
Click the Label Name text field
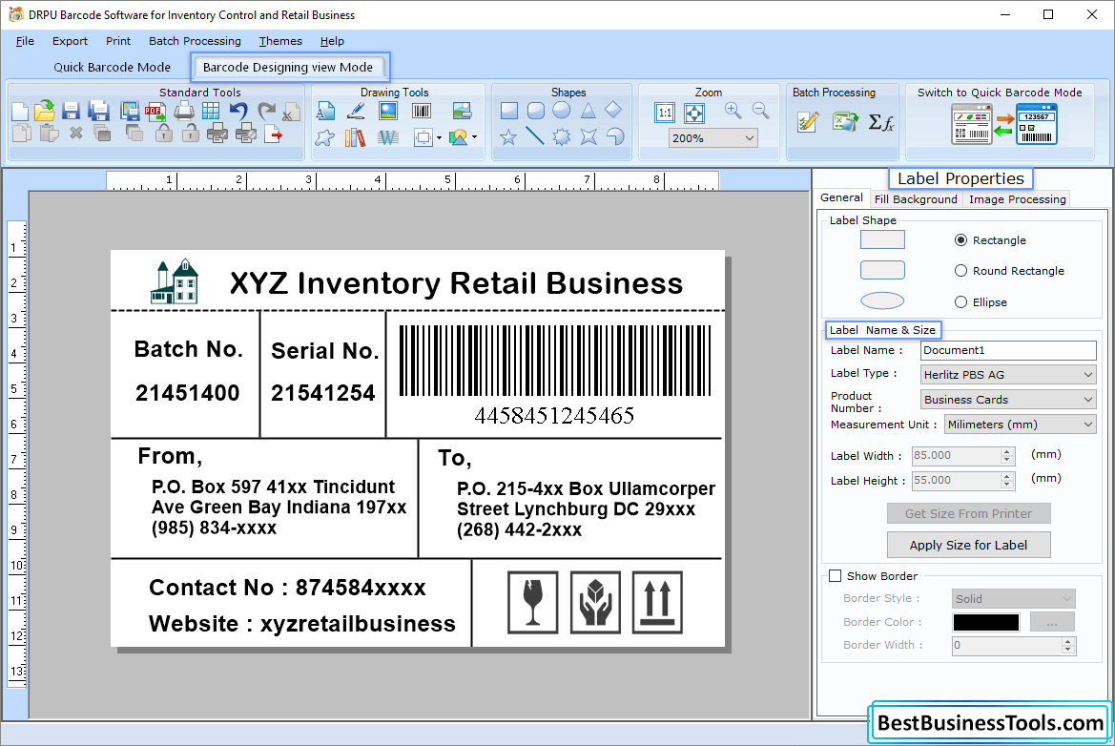1008,350
